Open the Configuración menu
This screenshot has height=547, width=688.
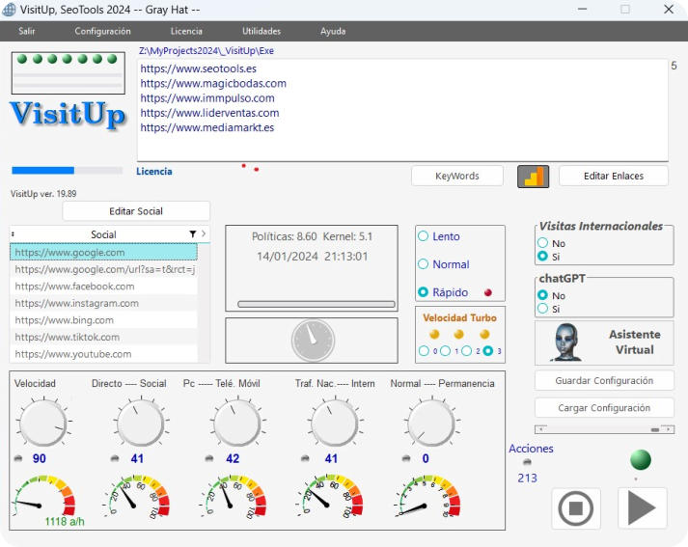[x=102, y=31]
